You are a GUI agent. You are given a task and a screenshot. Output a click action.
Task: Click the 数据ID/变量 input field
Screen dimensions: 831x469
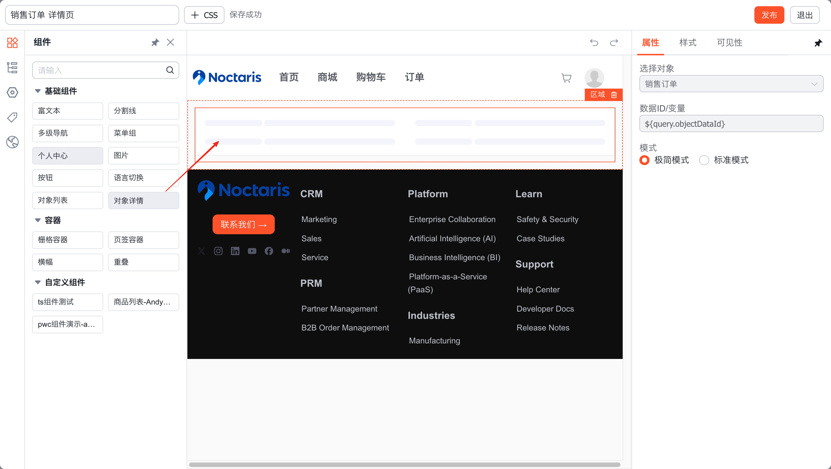(731, 124)
